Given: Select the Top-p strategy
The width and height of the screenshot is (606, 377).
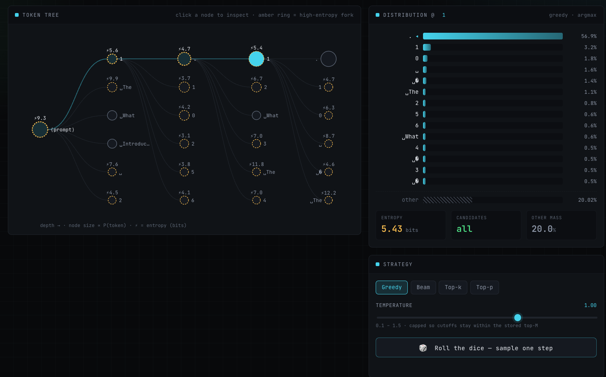Looking at the screenshot, I should click(x=485, y=287).
